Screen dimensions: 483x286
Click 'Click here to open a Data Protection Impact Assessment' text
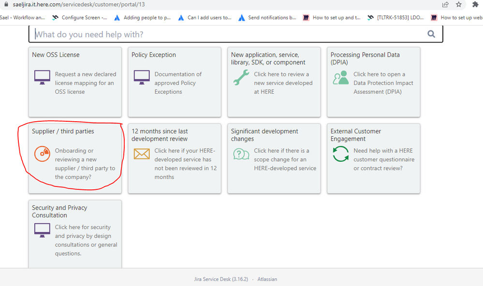pyautogui.click(x=383, y=83)
